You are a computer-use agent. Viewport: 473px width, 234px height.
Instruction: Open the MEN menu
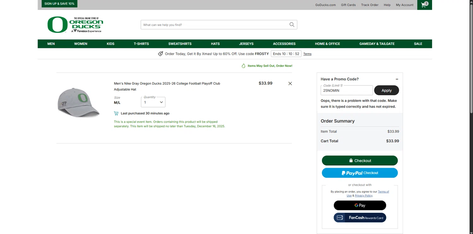coord(51,44)
